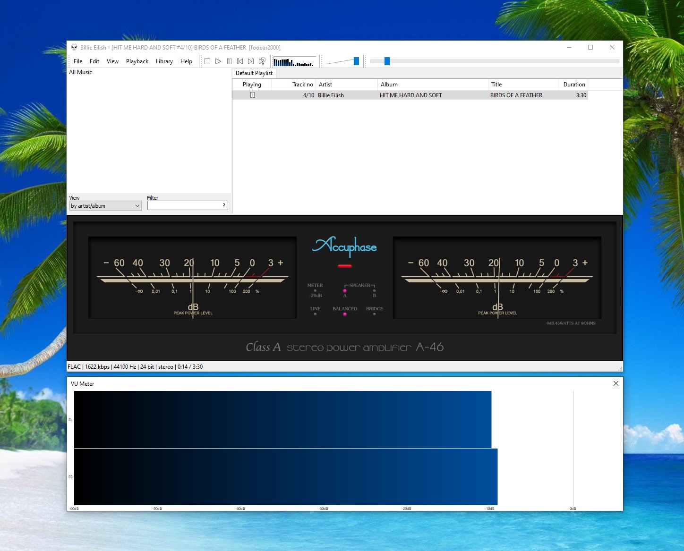Sort playlist by the Artist column header

tap(346, 85)
